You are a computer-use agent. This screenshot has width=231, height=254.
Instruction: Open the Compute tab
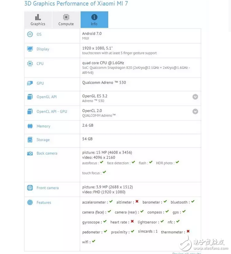pyautogui.click(x=66, y=20)
